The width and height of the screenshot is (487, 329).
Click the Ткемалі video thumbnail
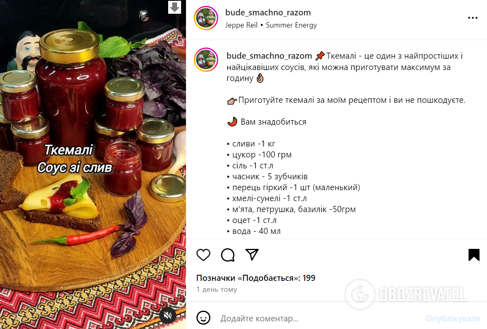[x=93, y=164]
